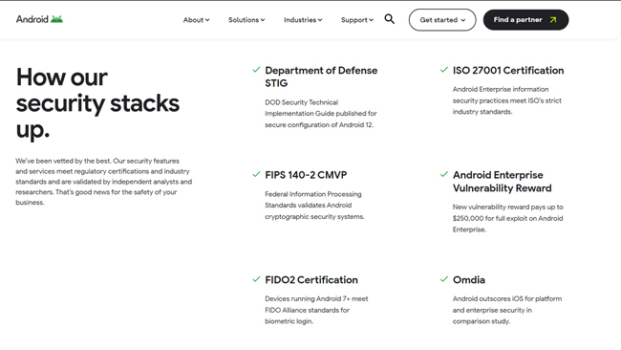Open the FIDO2 Certification heading link
The image size is (621, 350).
point(311,280)
